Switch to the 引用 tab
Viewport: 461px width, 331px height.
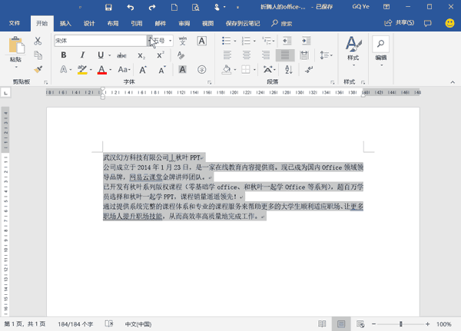(137, 23)
